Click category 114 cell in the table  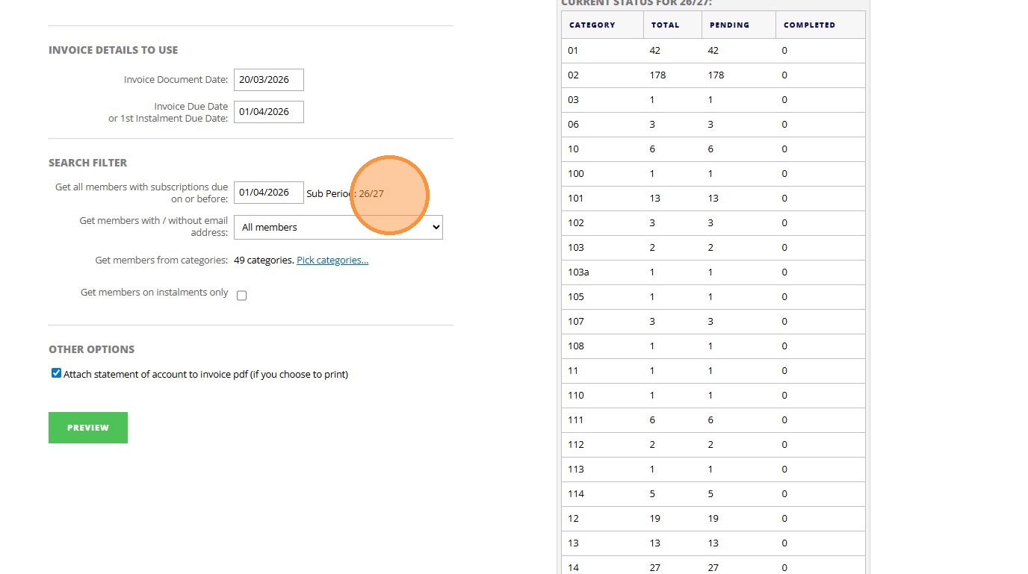pyautogui.click(x=575, y=494)
